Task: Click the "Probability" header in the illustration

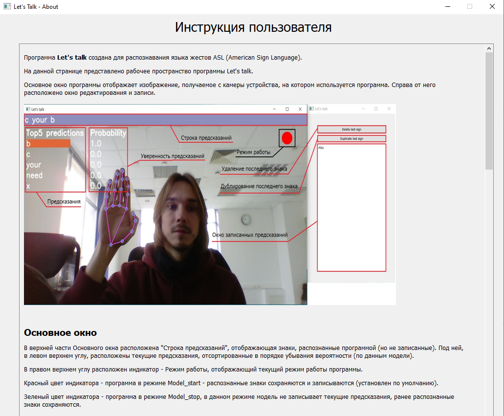Action: (108, 133)
